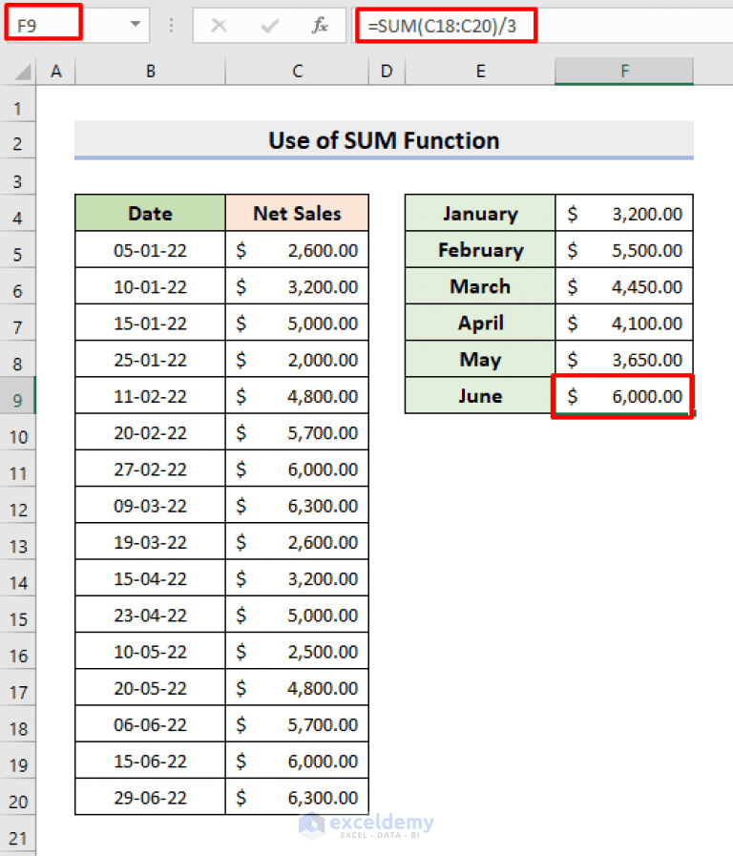The width and height of the screenshot is (733, 856).
Task: Select the date cell 23-04-22
Action: pos(150,615)
